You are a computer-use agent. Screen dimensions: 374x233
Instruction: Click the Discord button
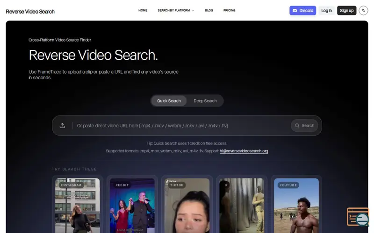(x=302, y=10)
